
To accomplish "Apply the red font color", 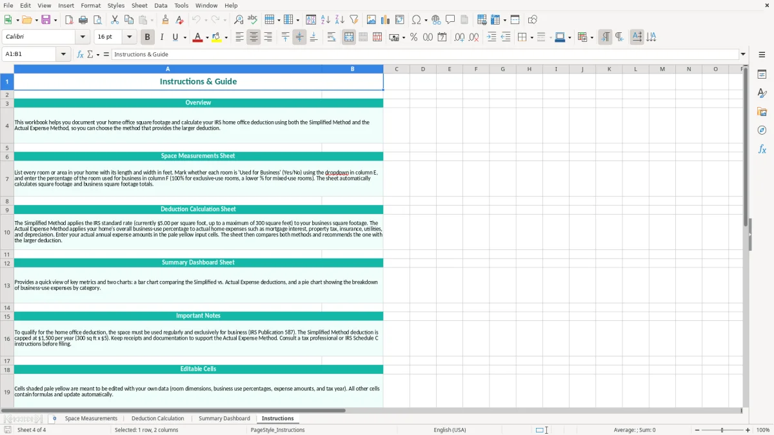I will coord(197,37).
